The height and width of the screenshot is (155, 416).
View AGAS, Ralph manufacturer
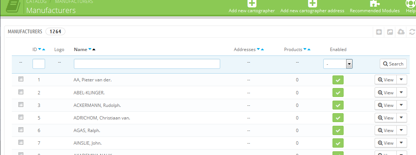click(386, 130)
